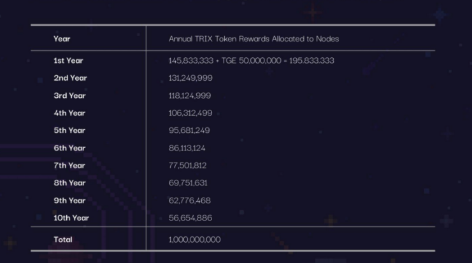
Task: Click the 118,124,999 reward value
Action: pyautogui.click(x=190, y=96)
